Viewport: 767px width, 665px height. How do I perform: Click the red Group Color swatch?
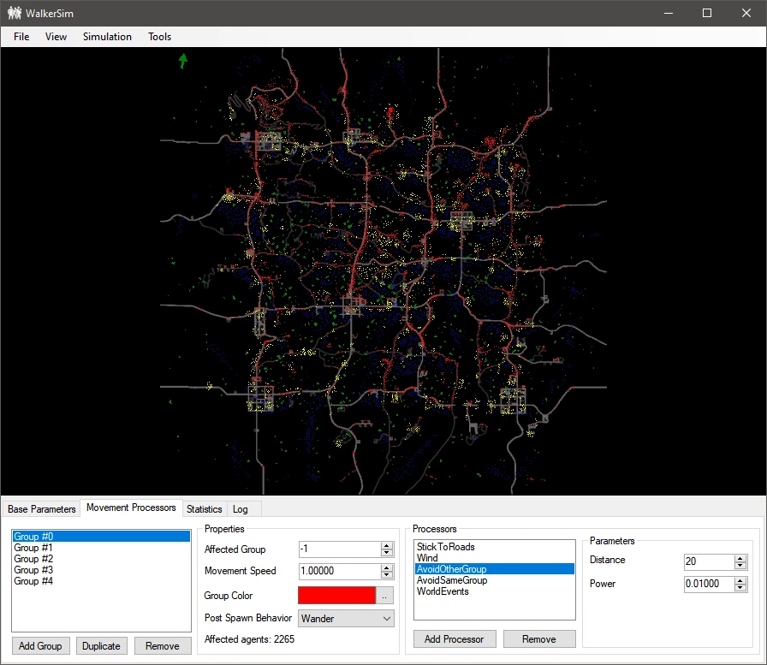[x=336, y=596]
